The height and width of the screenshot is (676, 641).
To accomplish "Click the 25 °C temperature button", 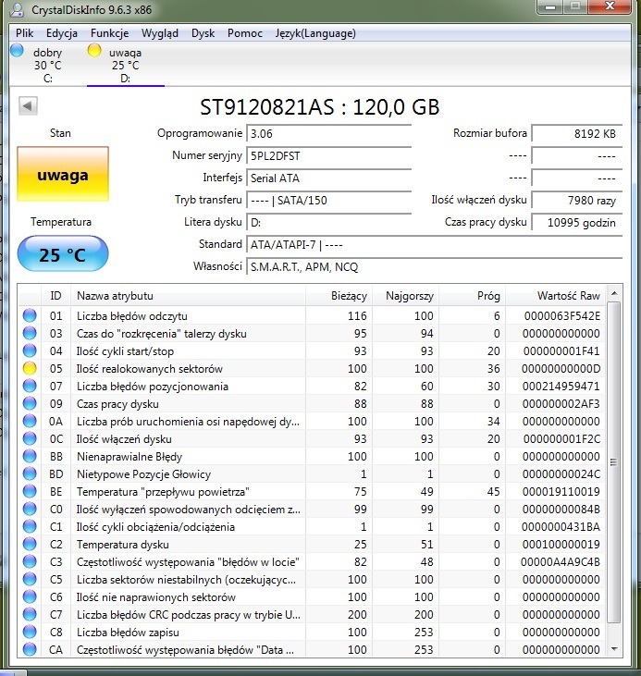I will (x=63, y=254).
